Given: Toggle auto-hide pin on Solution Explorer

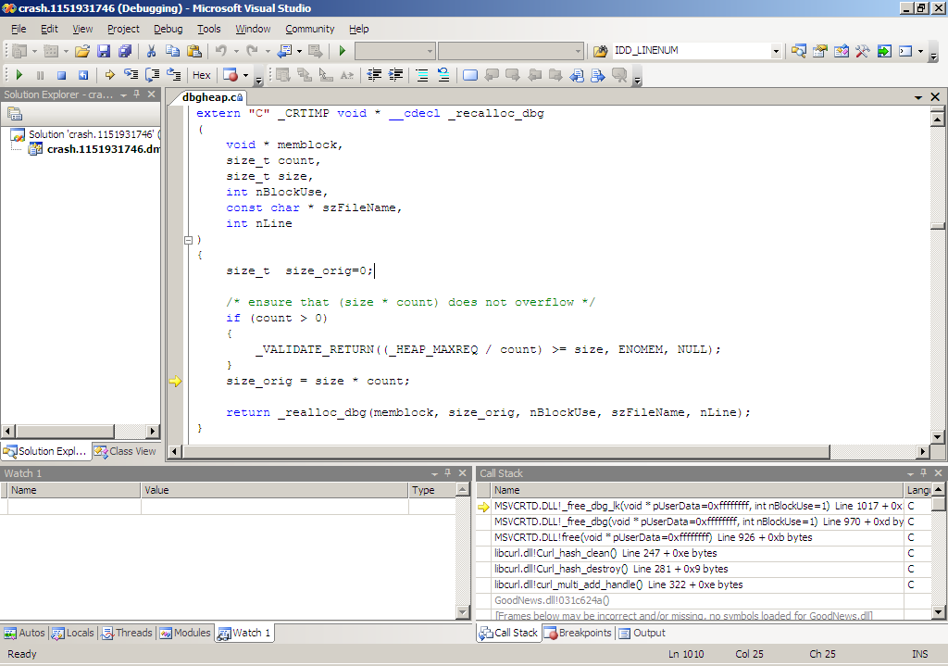Looking at the screenshot, I should tap(137, 94).
